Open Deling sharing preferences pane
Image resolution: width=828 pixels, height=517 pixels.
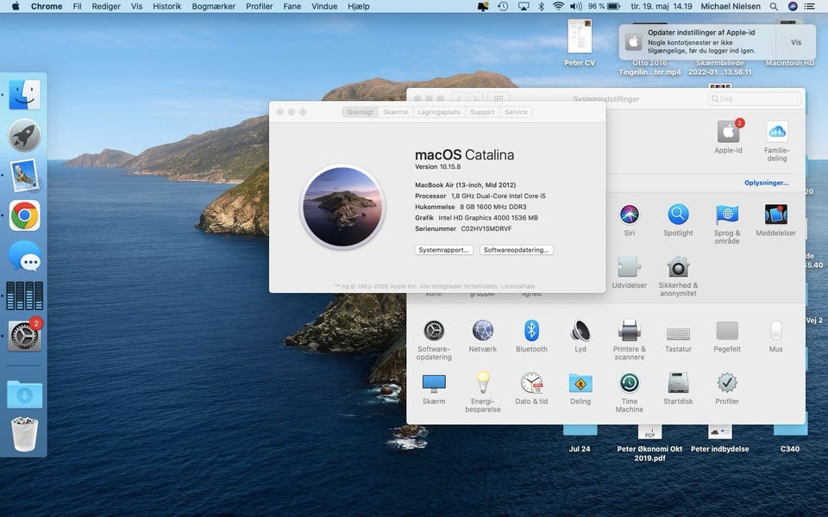point(580,389)
